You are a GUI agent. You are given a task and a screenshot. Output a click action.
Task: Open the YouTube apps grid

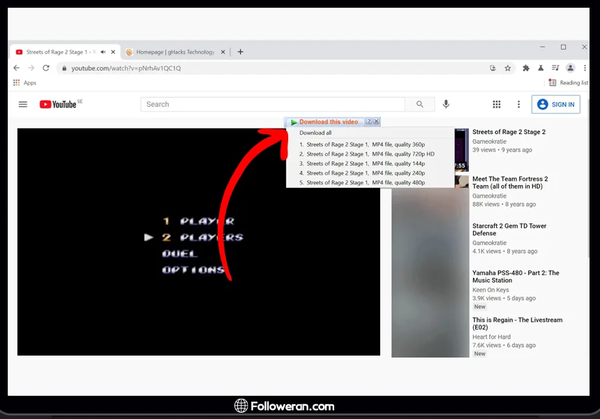pos(497,104)
